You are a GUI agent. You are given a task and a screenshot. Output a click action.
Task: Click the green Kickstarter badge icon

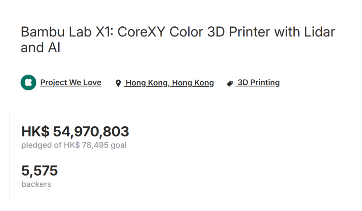coord(28,83)
